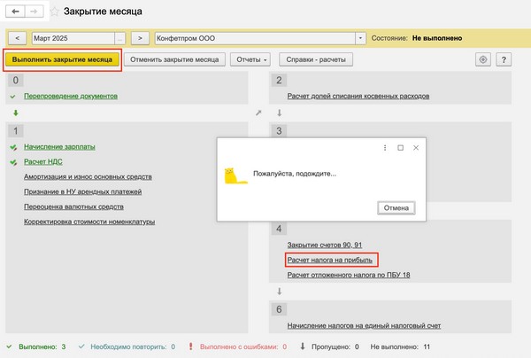Click the forward navigation arrow
The height and width of the screenshot is (358, 531).
pos(35,12)
